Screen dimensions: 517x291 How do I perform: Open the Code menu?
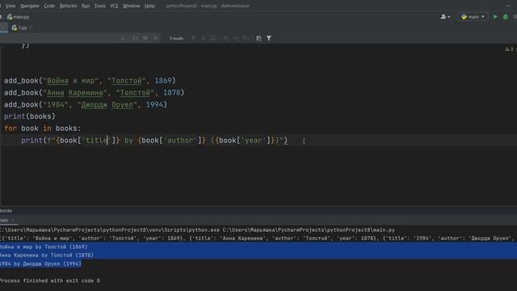point(49,6)
